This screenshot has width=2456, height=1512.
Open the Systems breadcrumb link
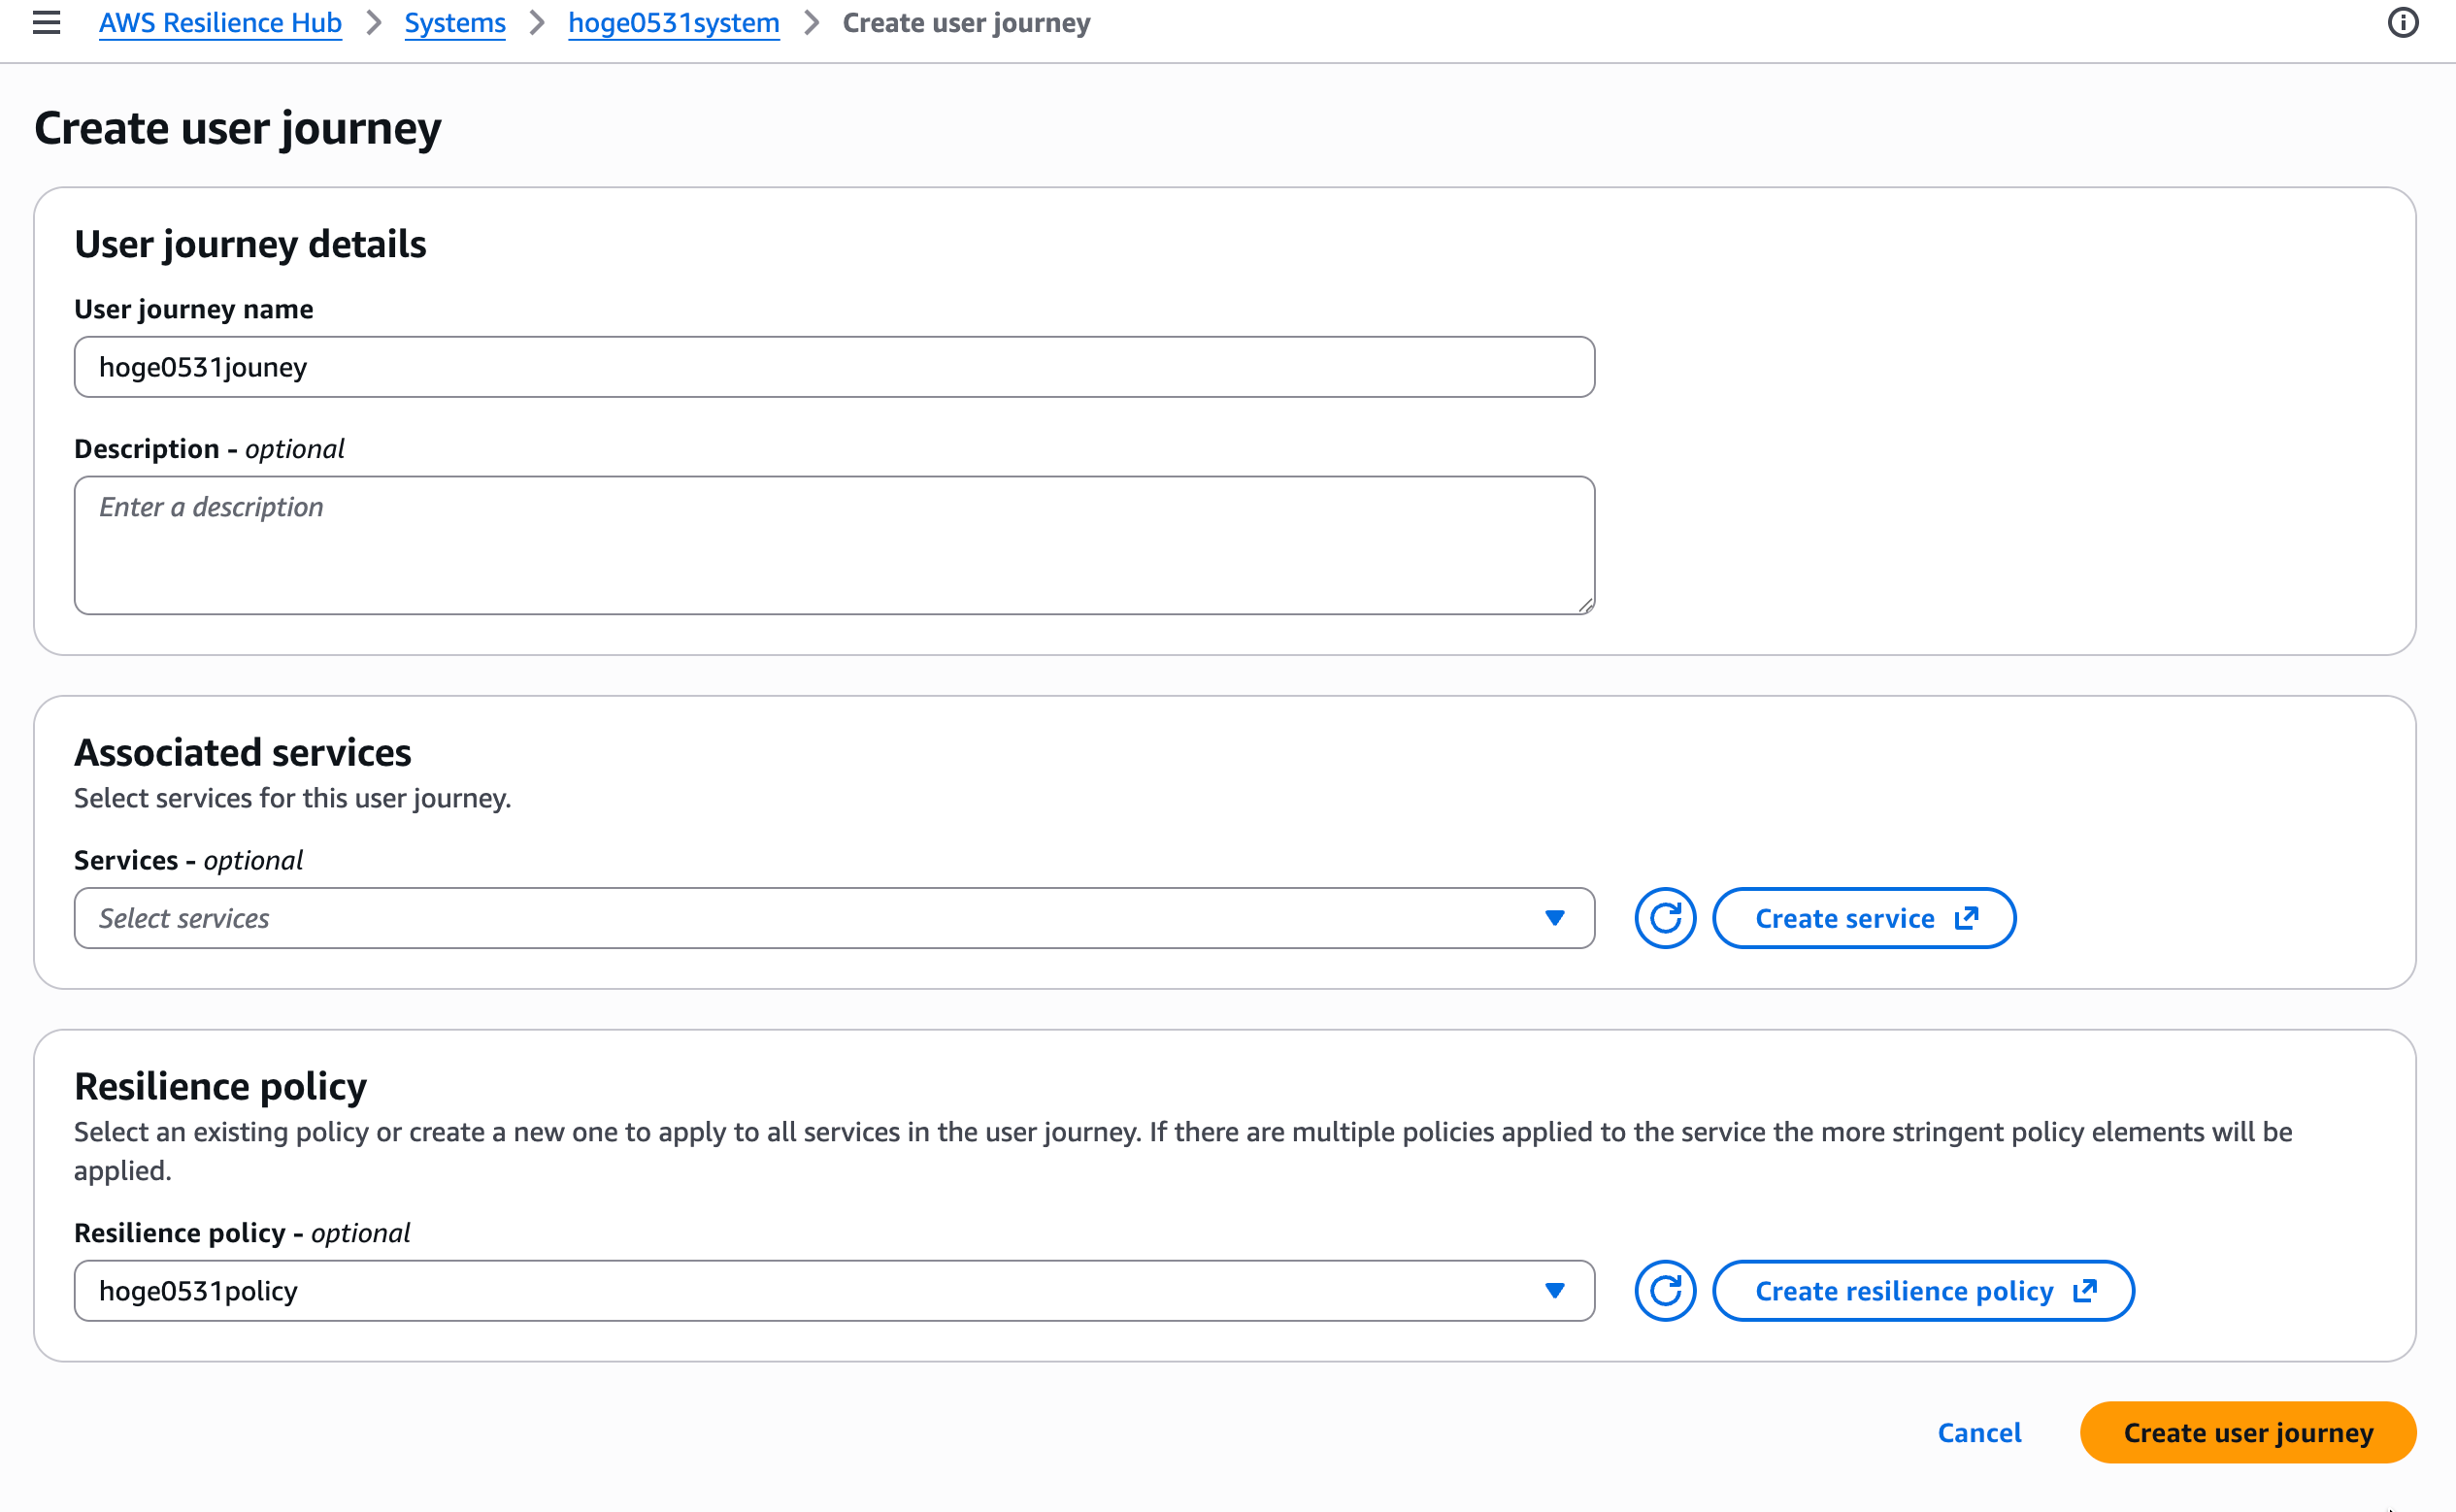pyautogui.click(x=455, y=22)
